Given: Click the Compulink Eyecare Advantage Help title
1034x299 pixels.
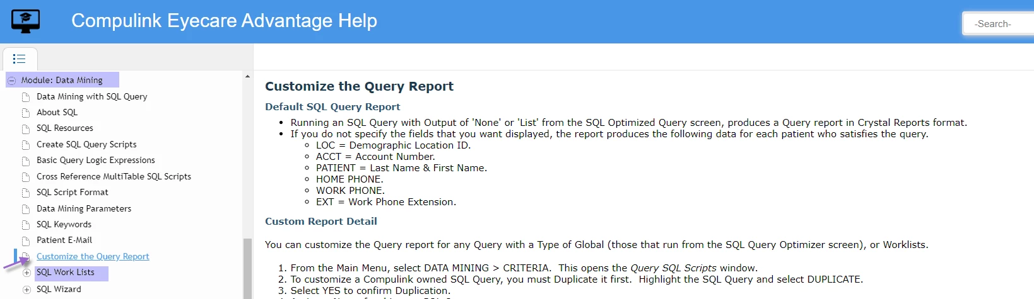Looking at the screenshot, I should click(224, 21).
